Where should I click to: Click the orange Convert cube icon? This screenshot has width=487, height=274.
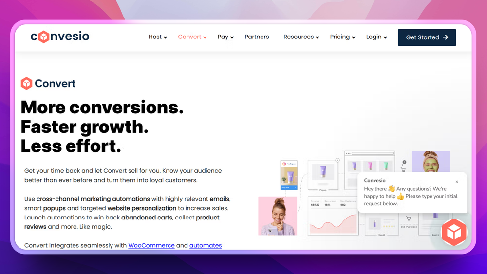[26, 83]
